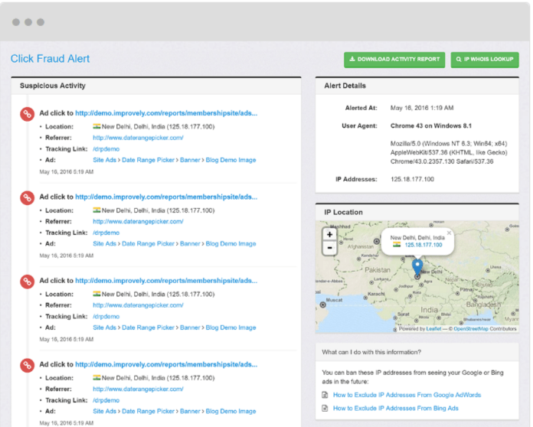The width and height of the screenshot is (533, 427).
Task: Click the fourth red link alert icon
Action: (26, 365)
